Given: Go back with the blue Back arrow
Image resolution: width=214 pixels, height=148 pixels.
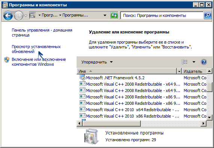Looking at the screenshot, I should click(8, 15).
